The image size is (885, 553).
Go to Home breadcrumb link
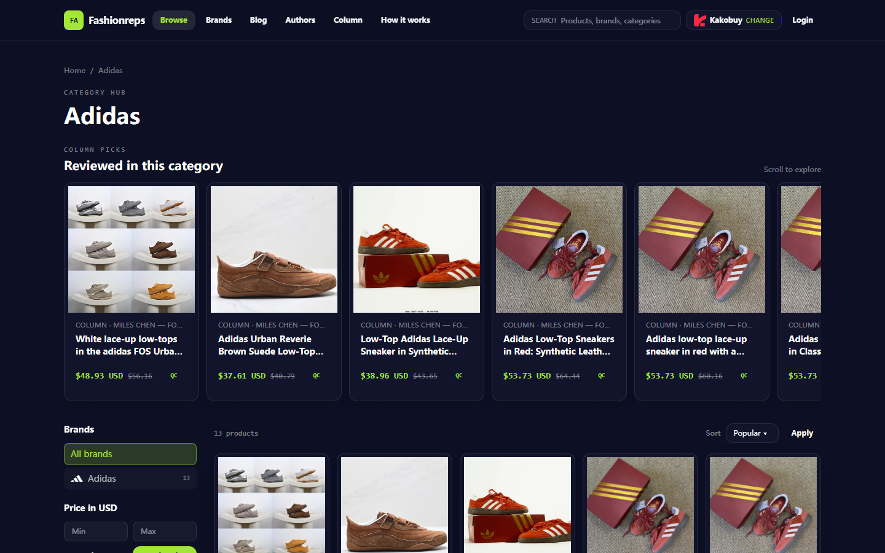point(75,71)
